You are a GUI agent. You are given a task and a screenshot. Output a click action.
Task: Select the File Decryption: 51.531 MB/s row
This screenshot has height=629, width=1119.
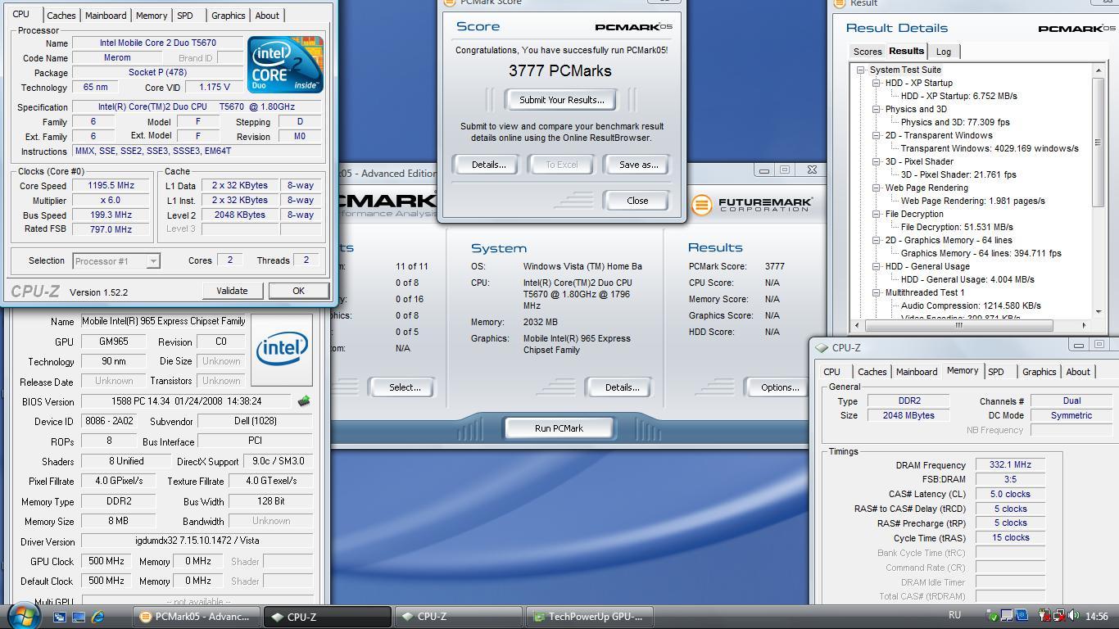[x=957, y=227]
